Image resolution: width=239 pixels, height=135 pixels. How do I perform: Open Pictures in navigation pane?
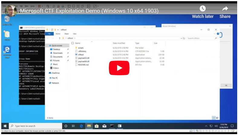56,61
